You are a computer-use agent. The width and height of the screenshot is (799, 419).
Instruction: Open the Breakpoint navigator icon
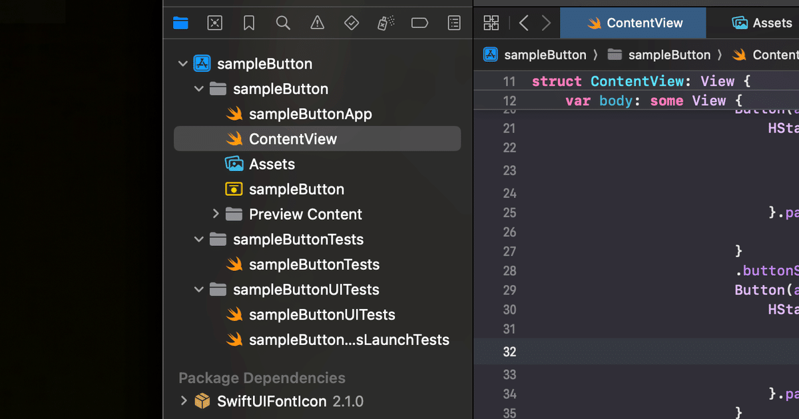419,23
